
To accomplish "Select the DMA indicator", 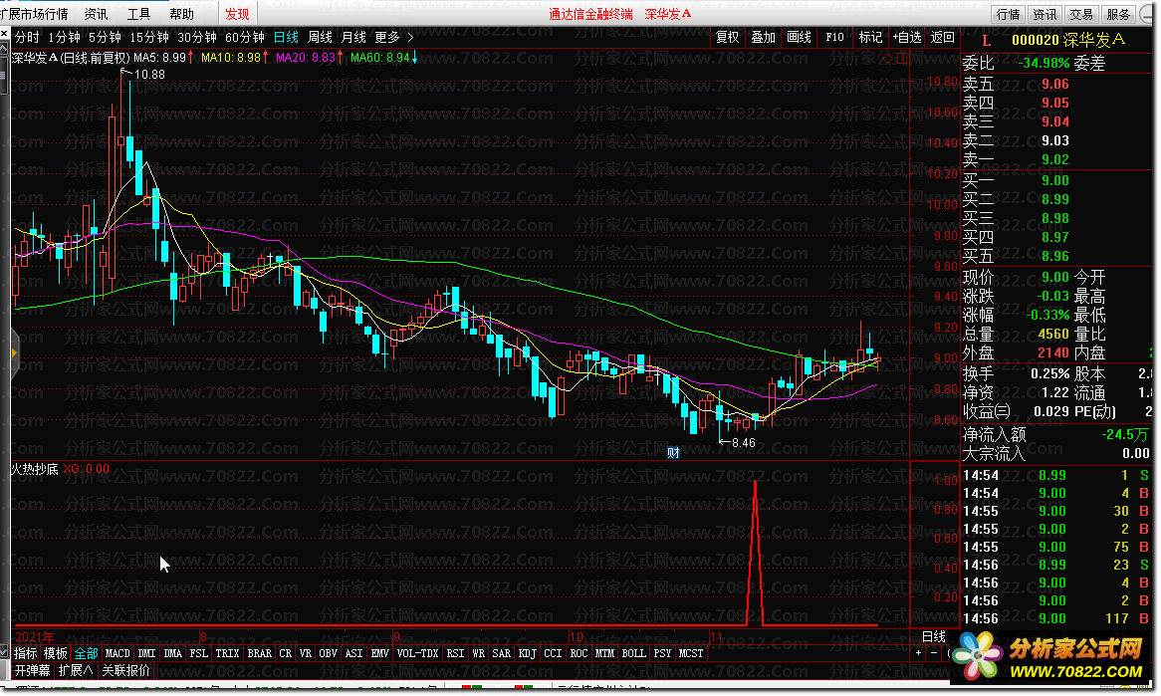I will tap(172, 653).
